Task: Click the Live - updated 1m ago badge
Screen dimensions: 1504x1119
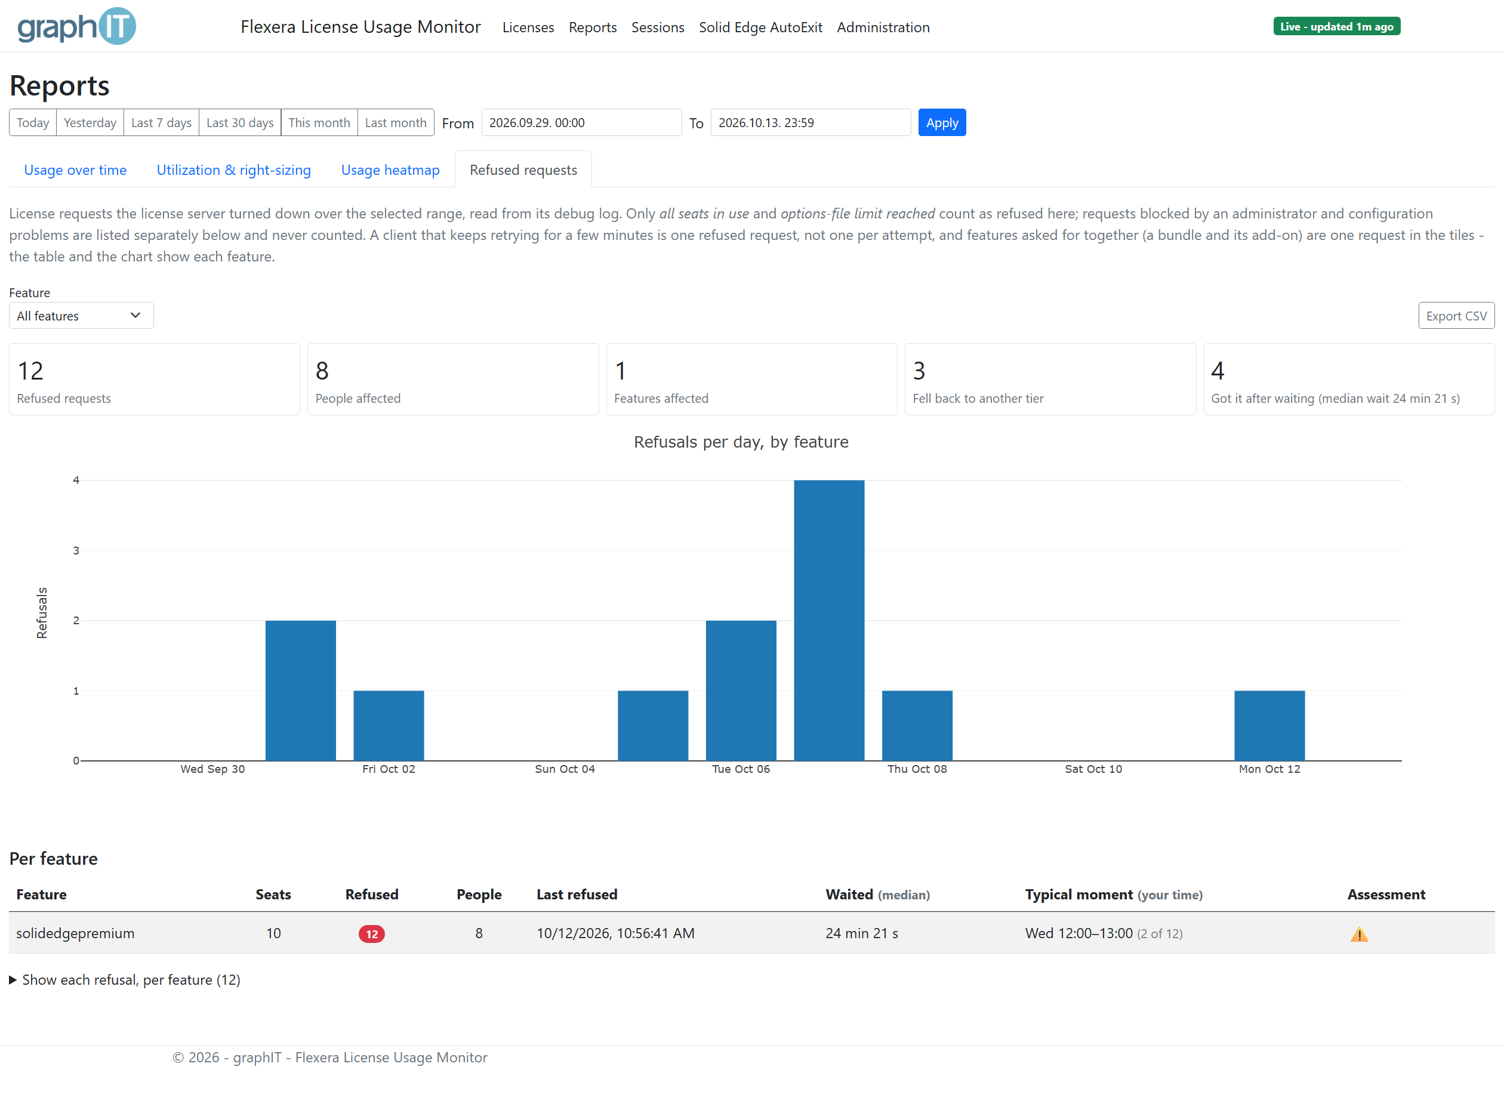Action: click(x=1336, y=26)
